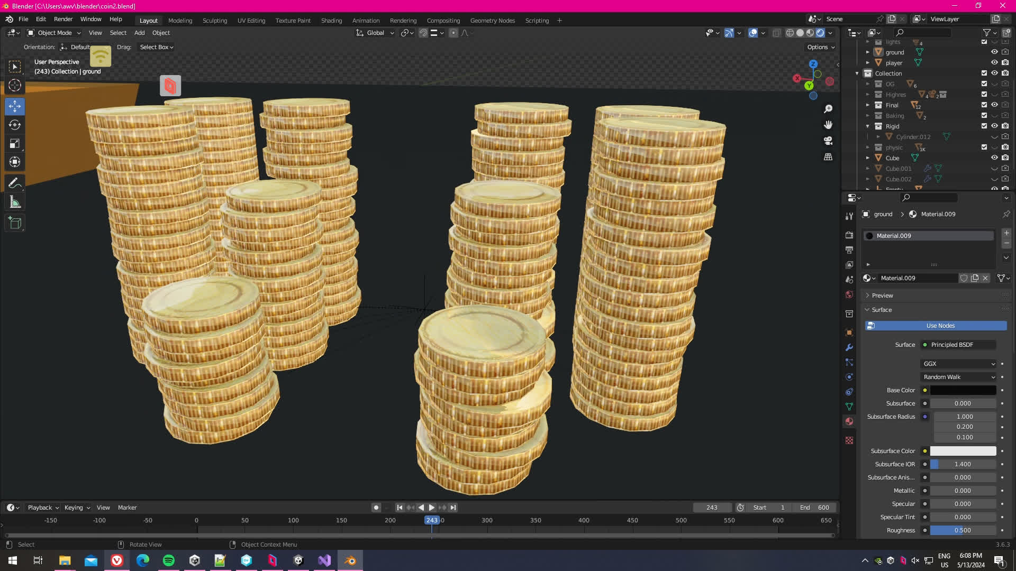Toggle visibility of the Cube object

994,158
